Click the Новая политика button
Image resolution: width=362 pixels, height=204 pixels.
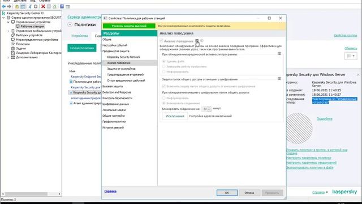point(82,48)
